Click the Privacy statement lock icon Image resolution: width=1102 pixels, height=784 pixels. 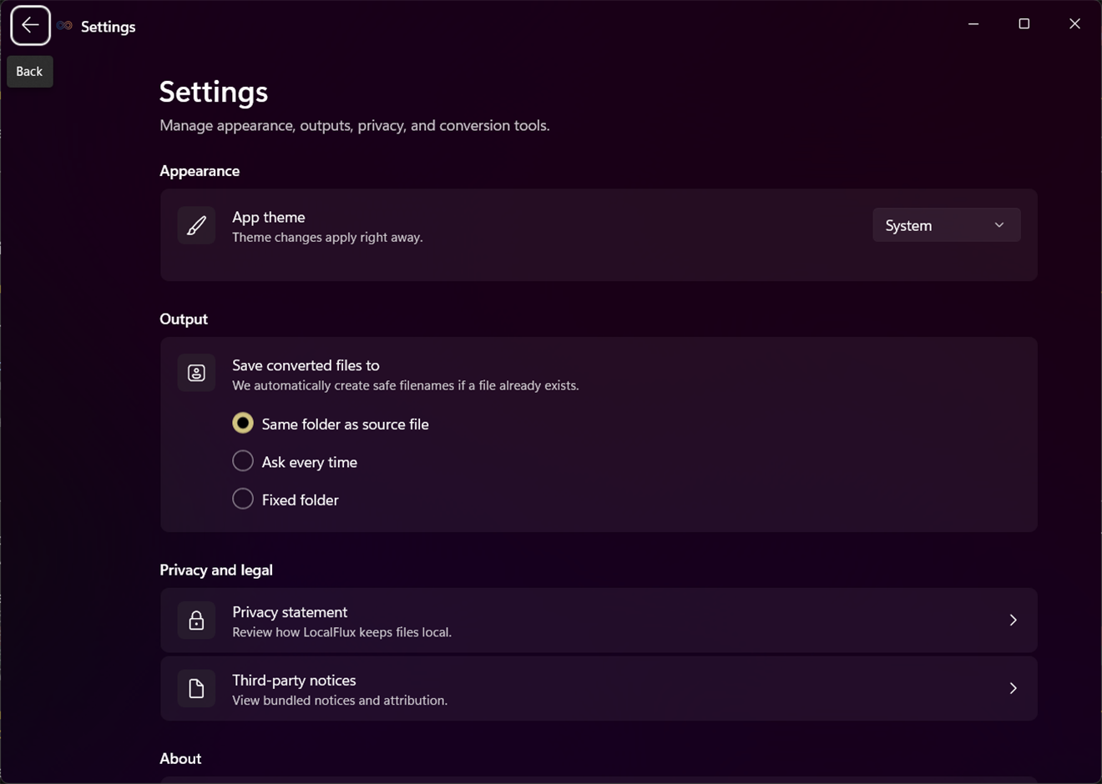click(x=196, y=621)
